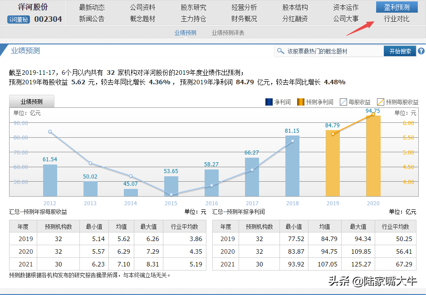The height and width of the screenshot is (295, 426).
Task: Toggle 预测每股收益 legend marker
Action: 380,102
